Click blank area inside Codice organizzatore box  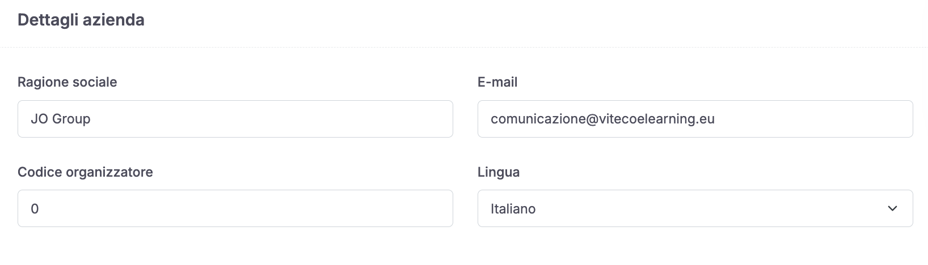click(244, 208)
